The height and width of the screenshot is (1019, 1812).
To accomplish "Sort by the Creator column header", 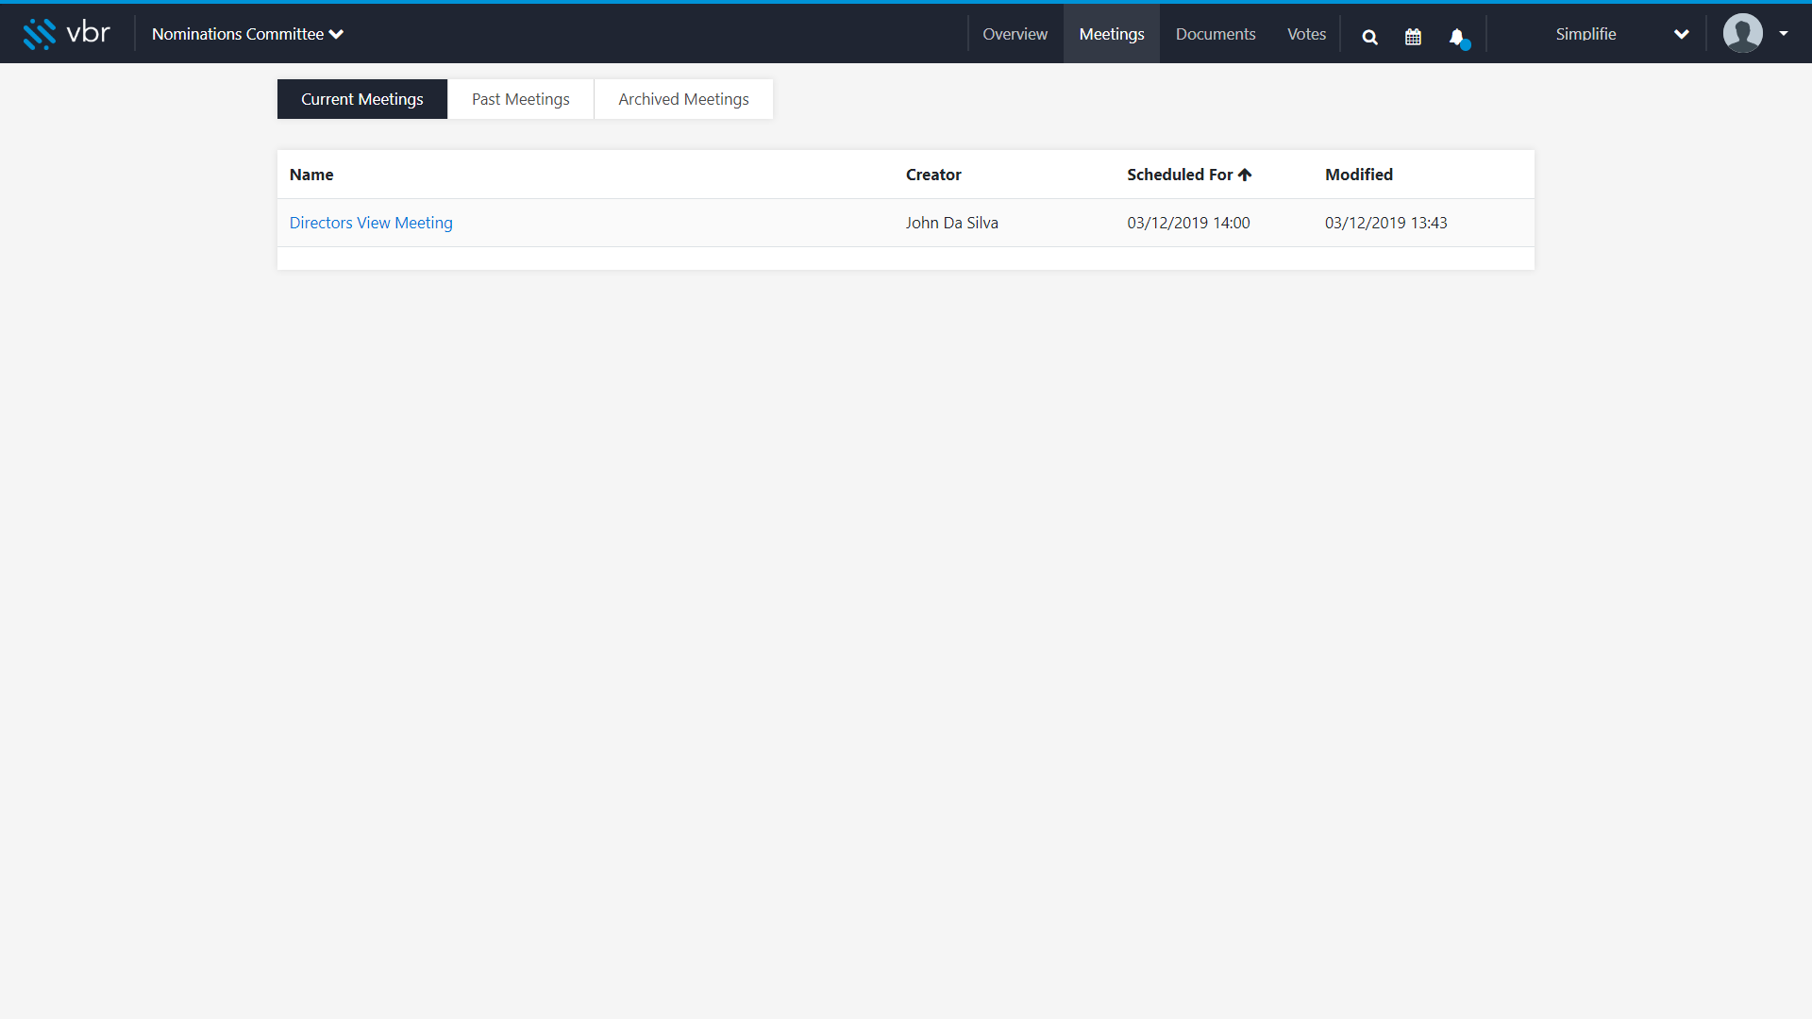I will click(x=933, y=175).
